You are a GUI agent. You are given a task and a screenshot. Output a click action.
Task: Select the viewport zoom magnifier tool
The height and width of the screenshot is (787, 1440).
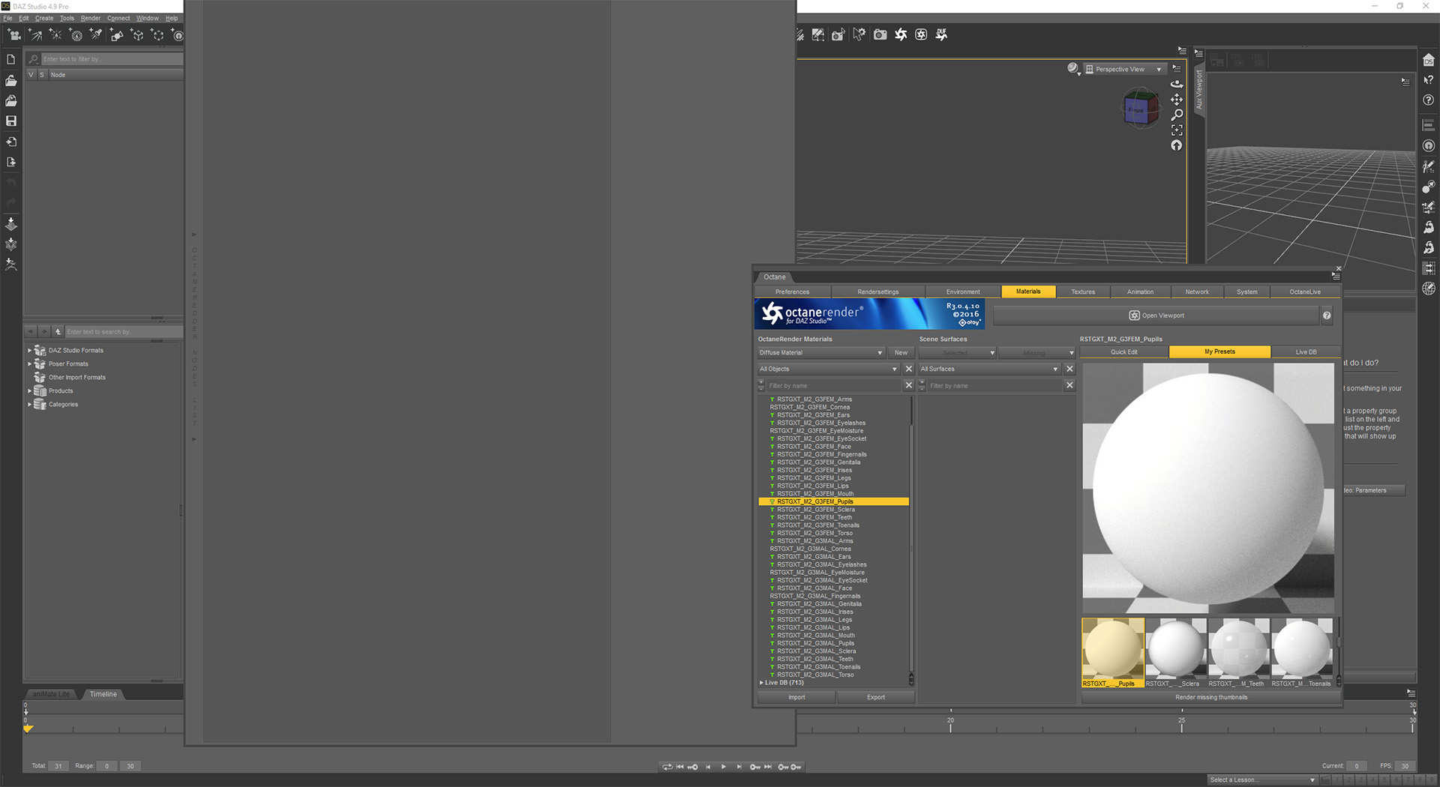click(x=1177, y=115)
